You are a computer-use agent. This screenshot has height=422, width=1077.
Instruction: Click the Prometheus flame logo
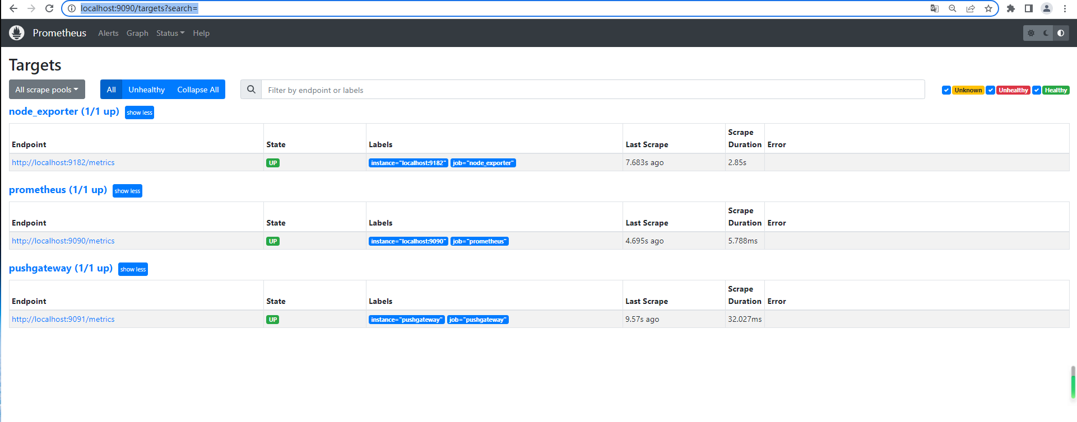tap(17, 33)
